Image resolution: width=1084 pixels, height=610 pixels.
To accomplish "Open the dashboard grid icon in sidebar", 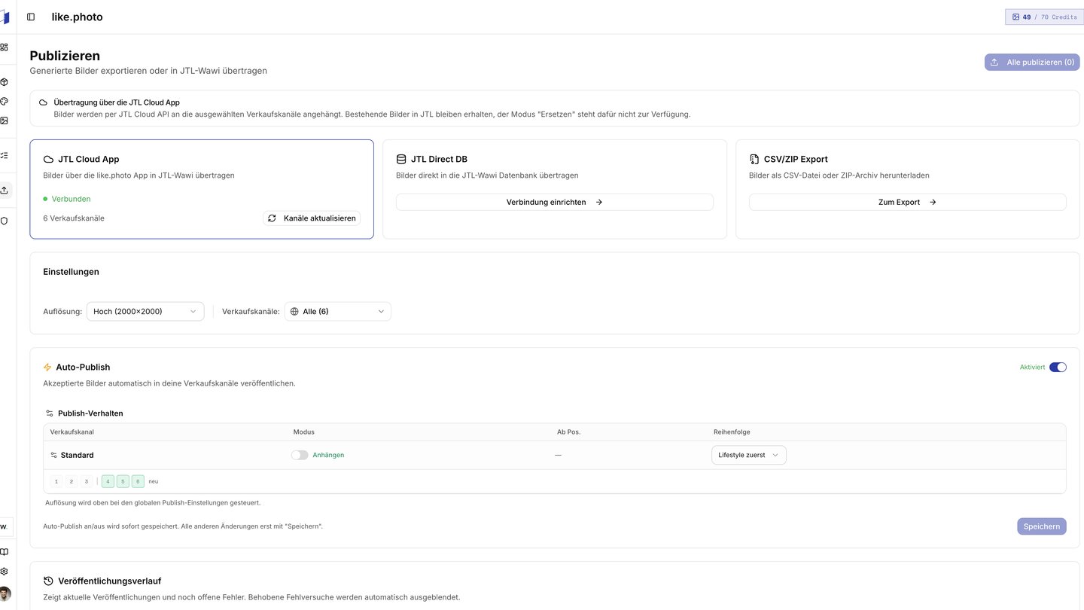I will 4,47.
